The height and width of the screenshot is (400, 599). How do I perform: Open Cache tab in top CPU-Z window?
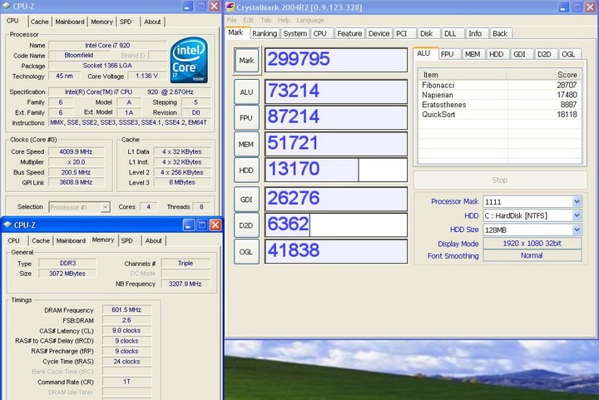pyautogui.click(x=40, y=22)
